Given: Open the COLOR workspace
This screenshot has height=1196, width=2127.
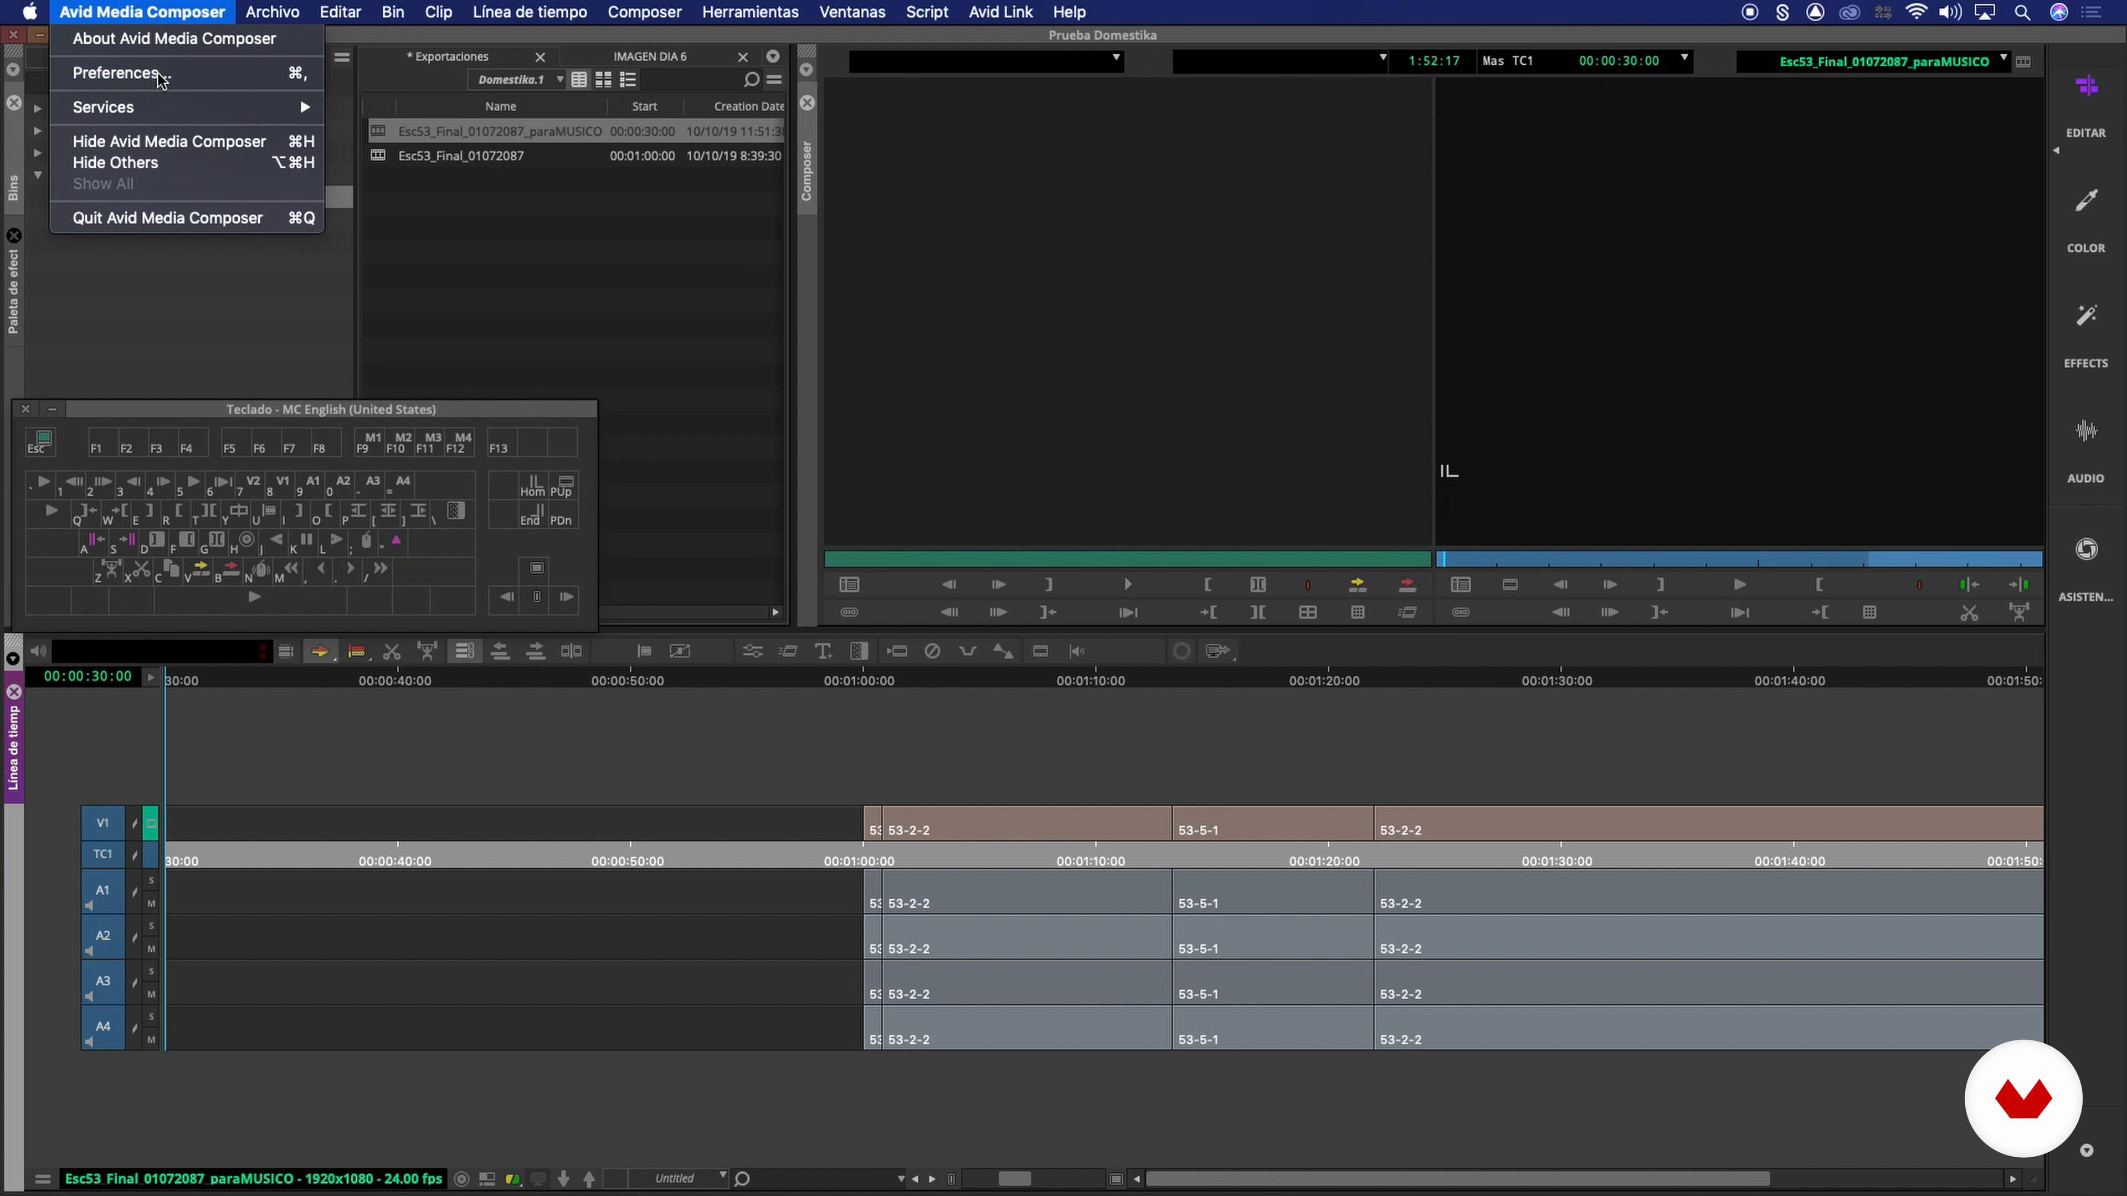Looking at the screenshot, I should [2085, 219].
